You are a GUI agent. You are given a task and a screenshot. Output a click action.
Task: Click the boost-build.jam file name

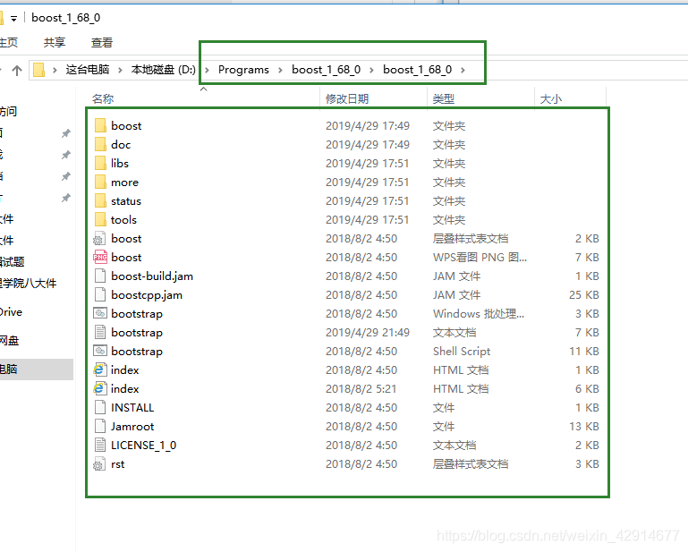pyautogui.click(x=152, y=276)
